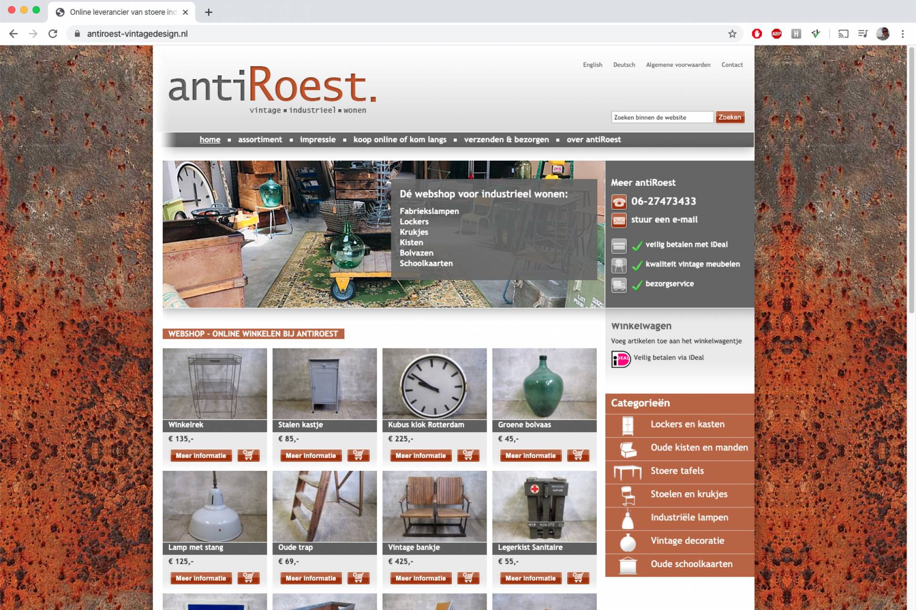Open the AdBlock Plus extension icon
The image size is (916, 610).
tap(776, 34)
